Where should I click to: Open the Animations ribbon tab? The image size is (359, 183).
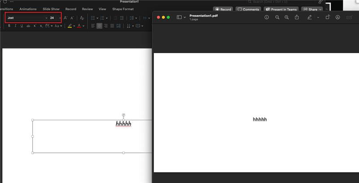coord(28,9)
